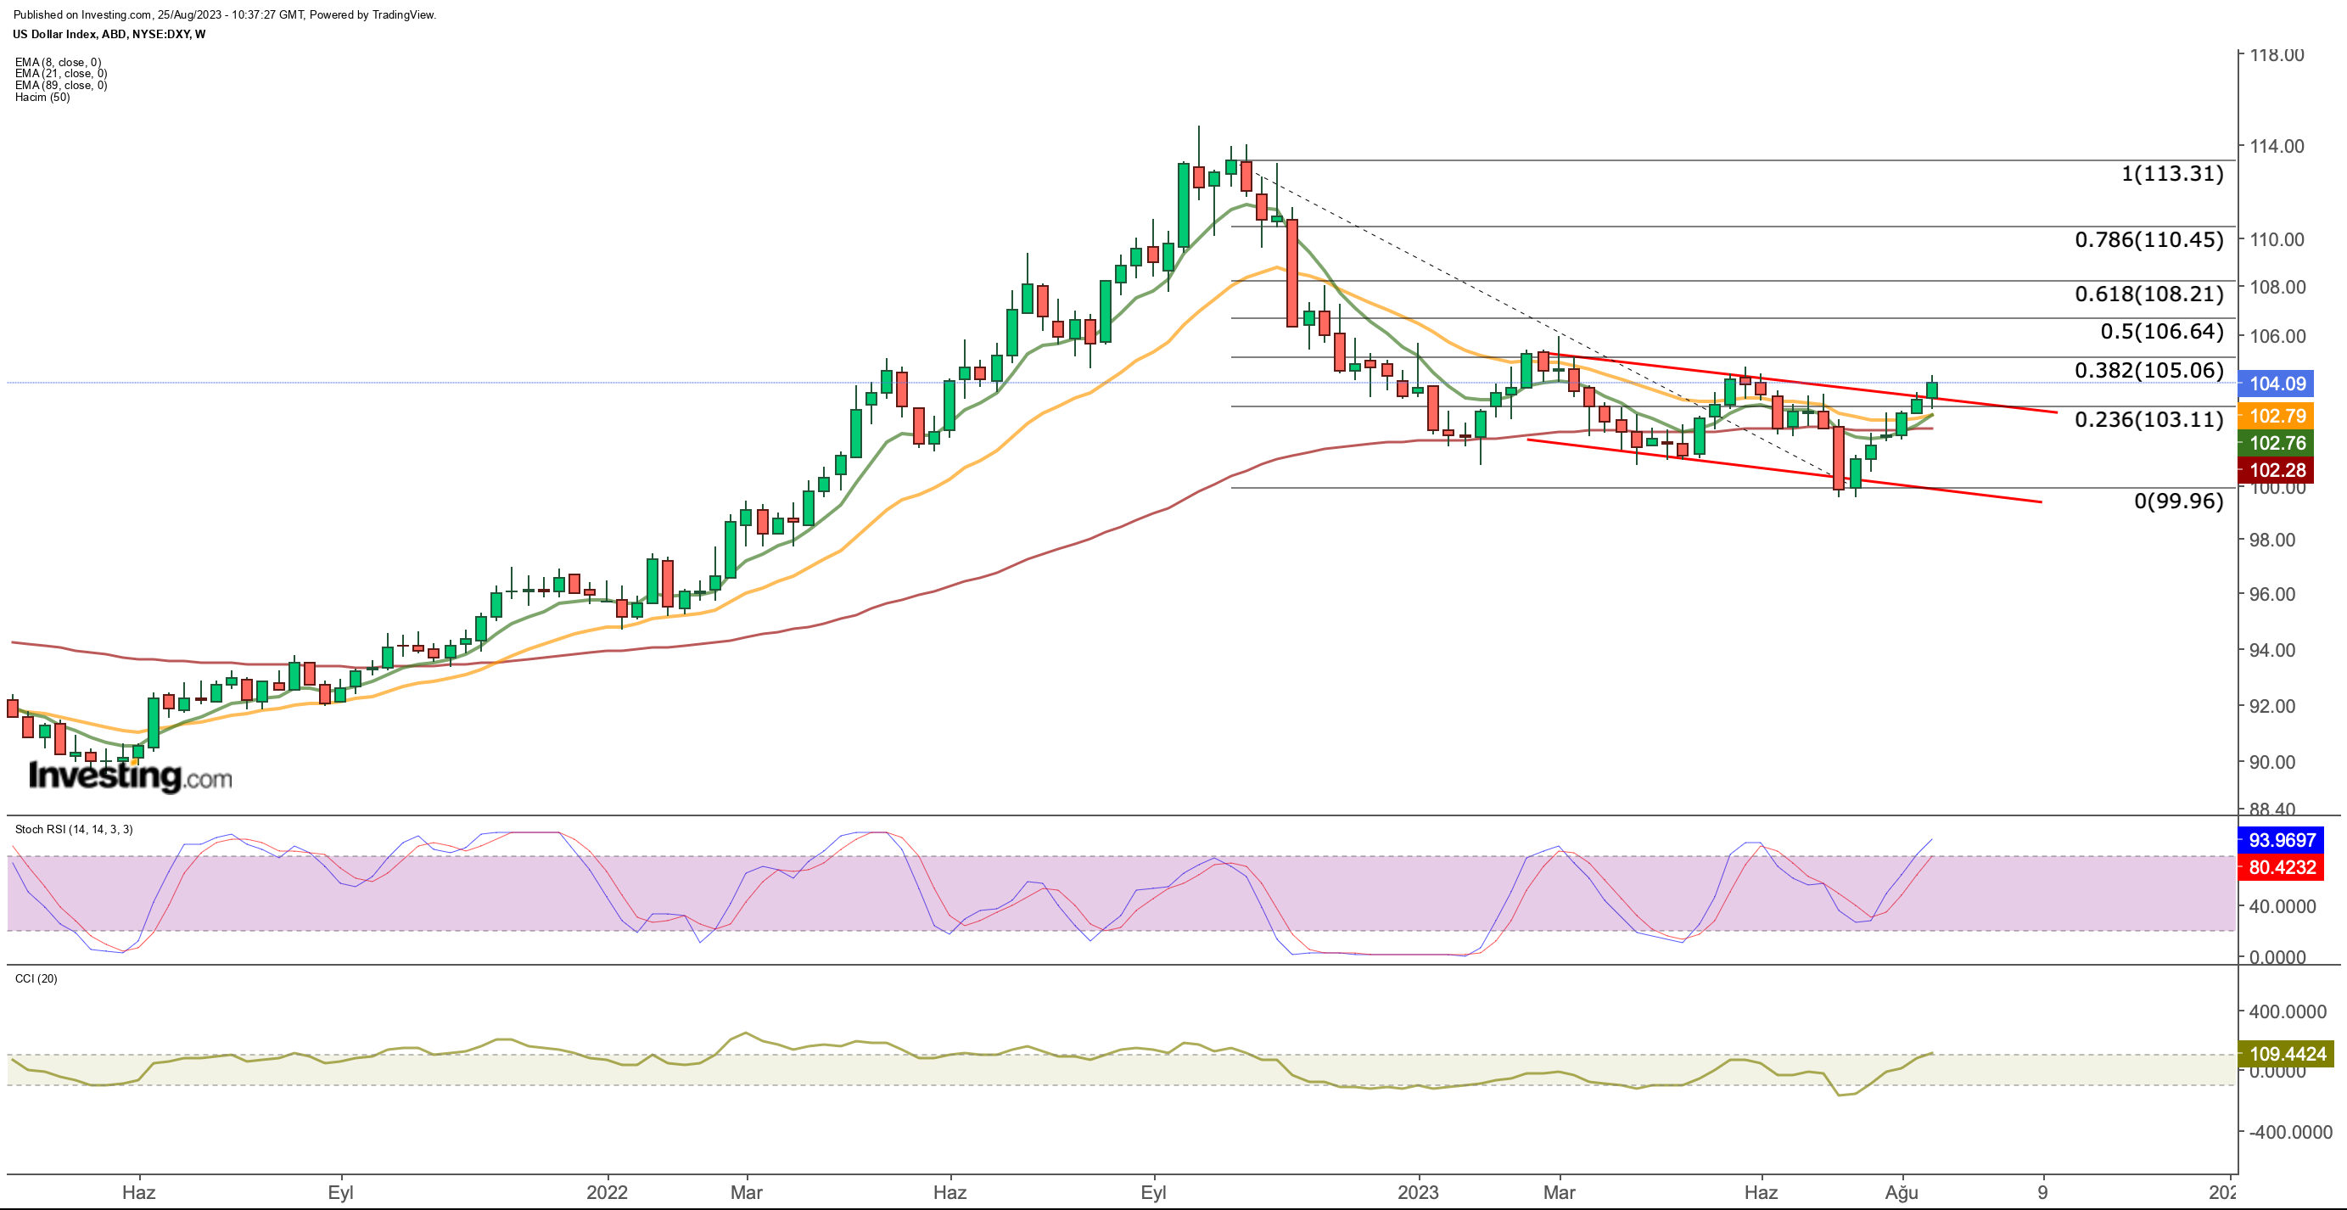Click the 108.00 price axis label
2347x1210 pixels.
coord(2277,287)
